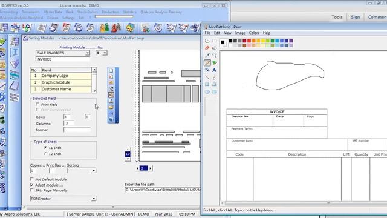Choose the Airbrush tool in Paint

[207, 70]
